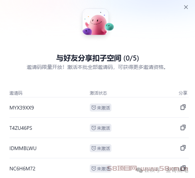This screenshot has width=195, height=178.
Task: Select the 未激活 badge for MYX39XX9
Action: pyautogui.click(x=101, y=108)
